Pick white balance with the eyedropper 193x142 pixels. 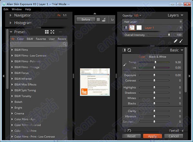pyautogui.click(x=125, y=65)
